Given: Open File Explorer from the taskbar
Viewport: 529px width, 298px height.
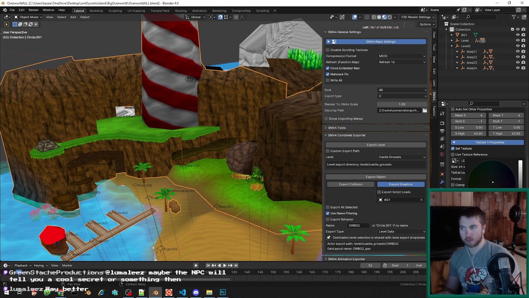Looking at the screenshot, I should pyautogui.click(x=210, y=293).
